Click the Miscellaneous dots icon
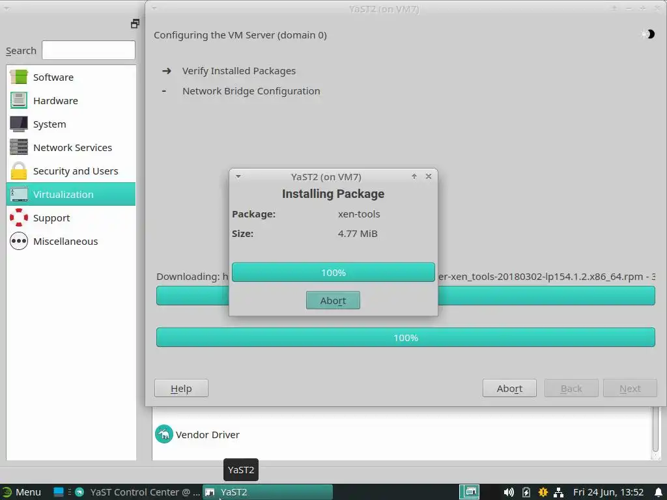Viewport: 667px width, 500px height. [19, 241]
